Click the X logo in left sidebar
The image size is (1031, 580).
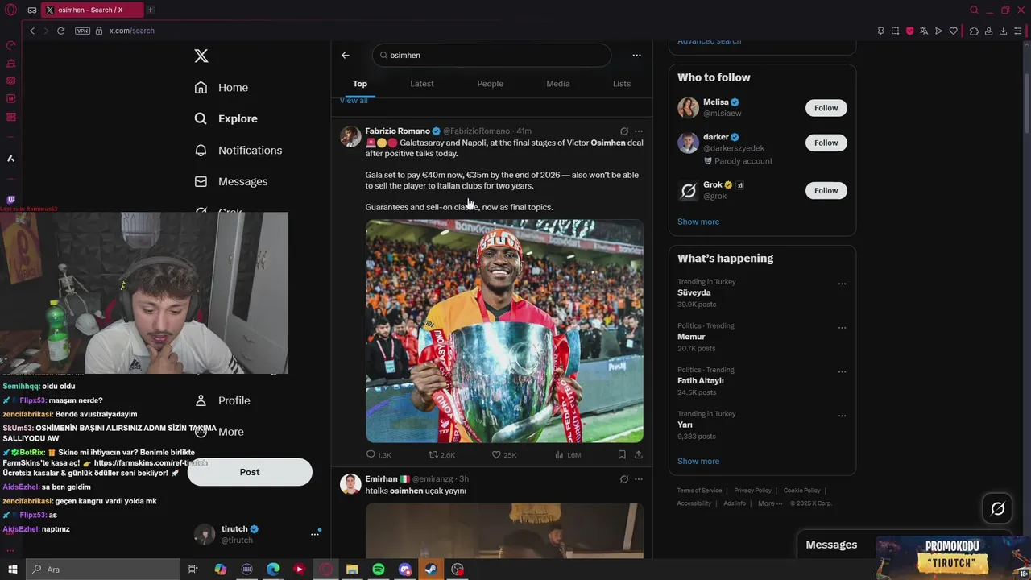pyautogui.click(x=201, y=56)
